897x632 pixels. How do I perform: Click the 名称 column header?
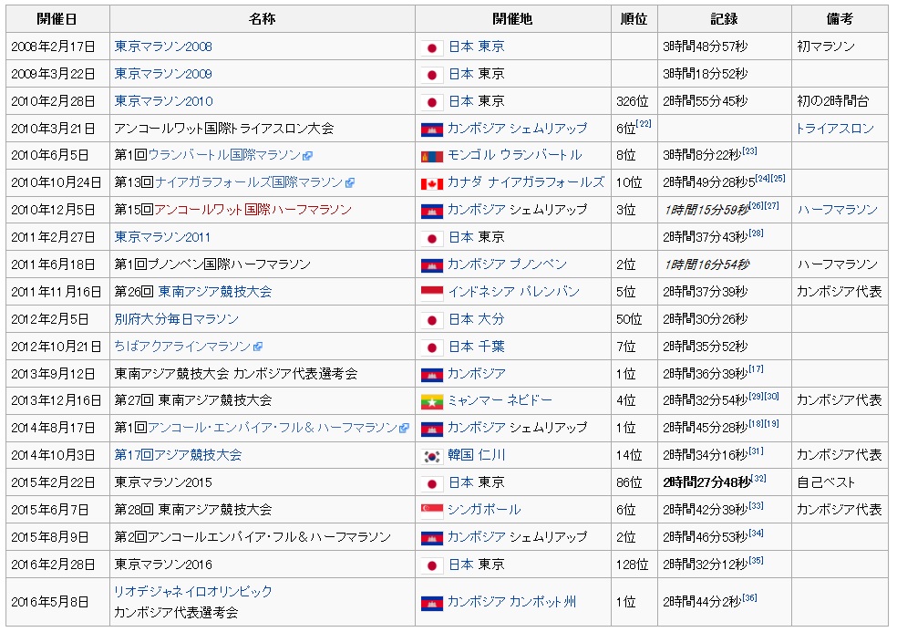tap(262, 19)
